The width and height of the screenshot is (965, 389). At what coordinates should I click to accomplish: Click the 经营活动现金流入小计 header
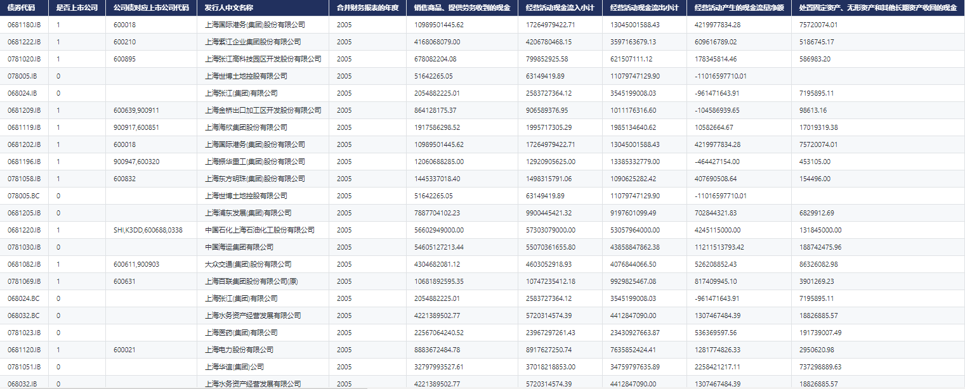point(560,8)
